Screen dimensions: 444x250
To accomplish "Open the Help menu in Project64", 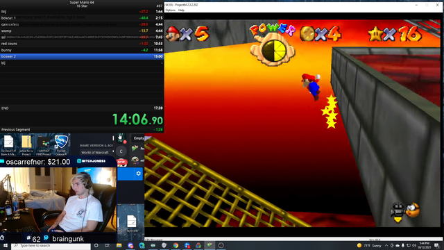I will point(181,10).
